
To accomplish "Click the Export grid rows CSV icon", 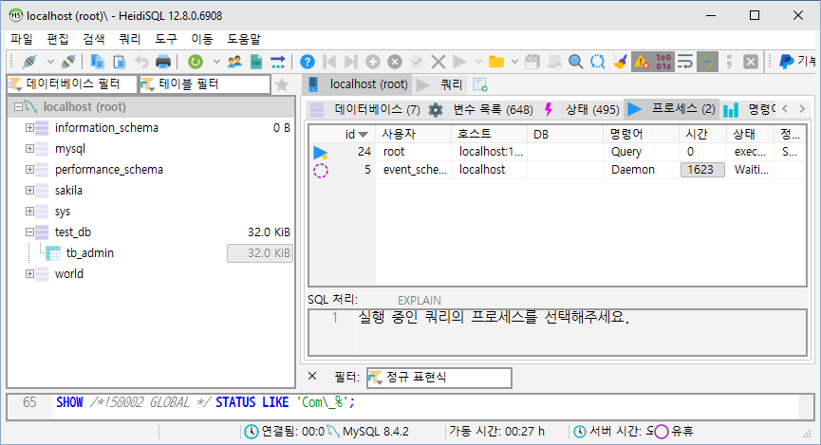I will (256, 62).
